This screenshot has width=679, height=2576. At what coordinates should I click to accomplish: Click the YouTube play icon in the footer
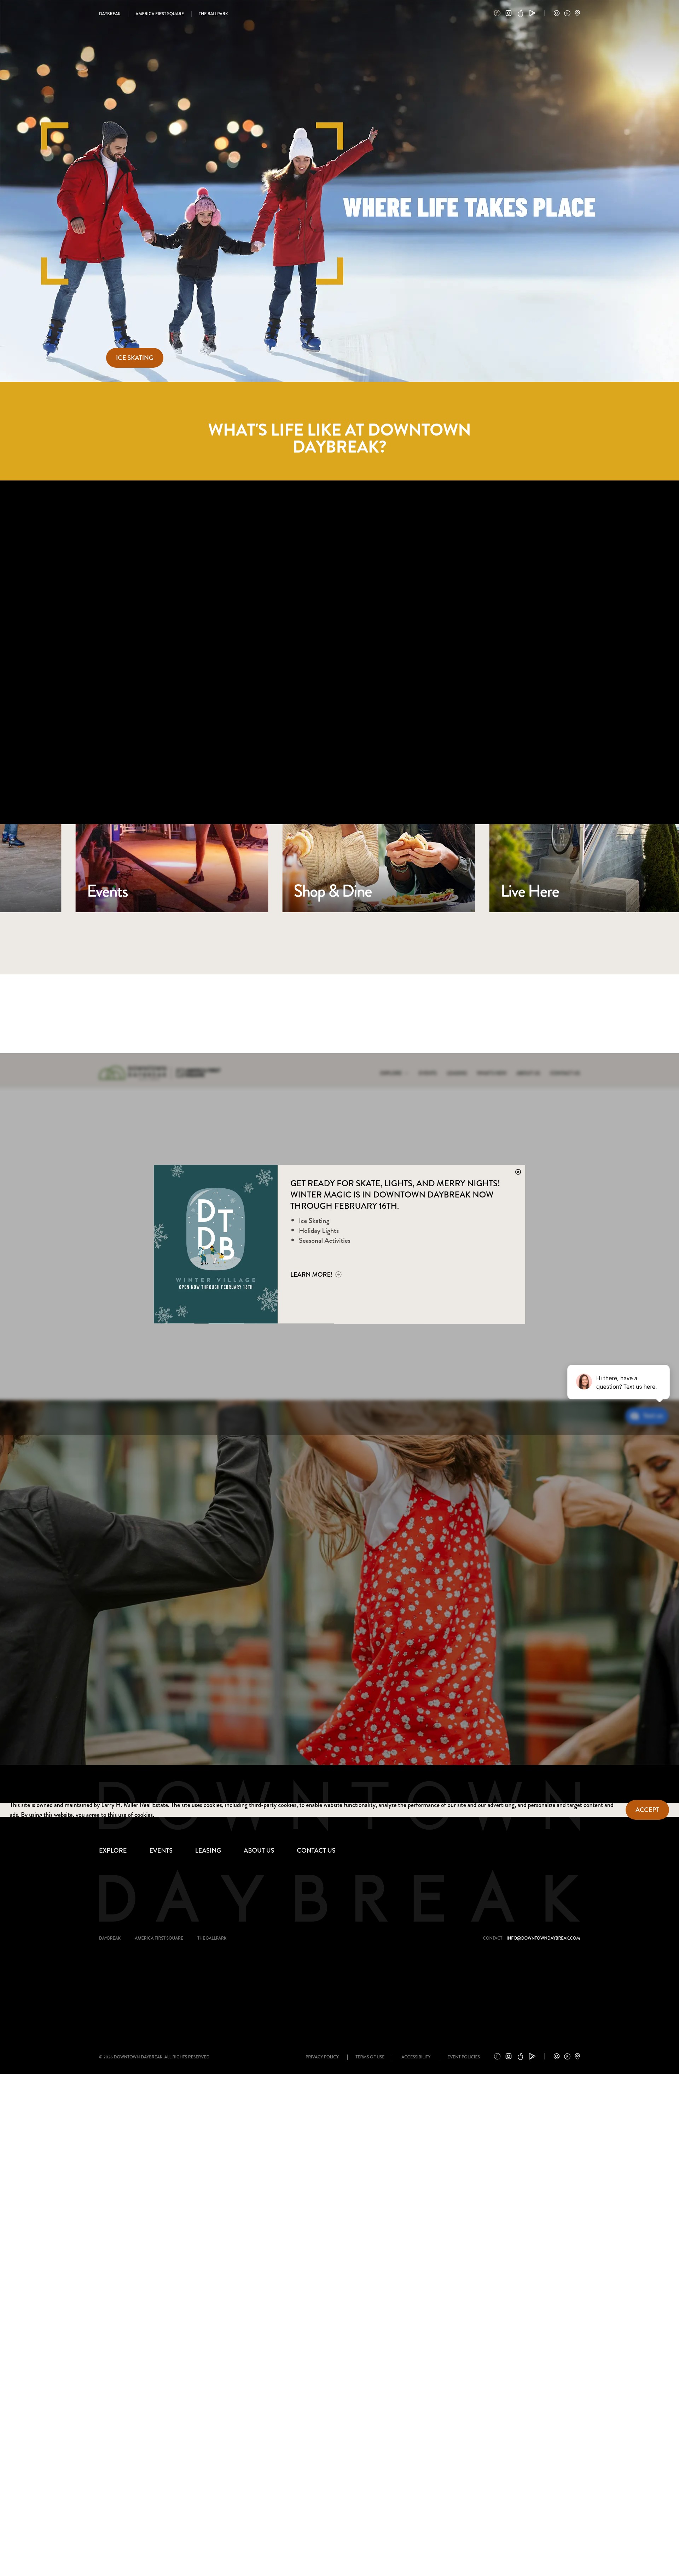pos(532,2056)
